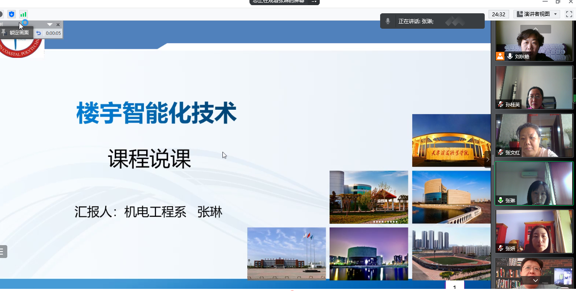Click the orange host icon on 刘秋艳's video

(500, 56)
